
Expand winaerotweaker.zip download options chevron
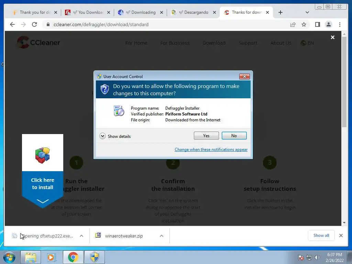162,236
